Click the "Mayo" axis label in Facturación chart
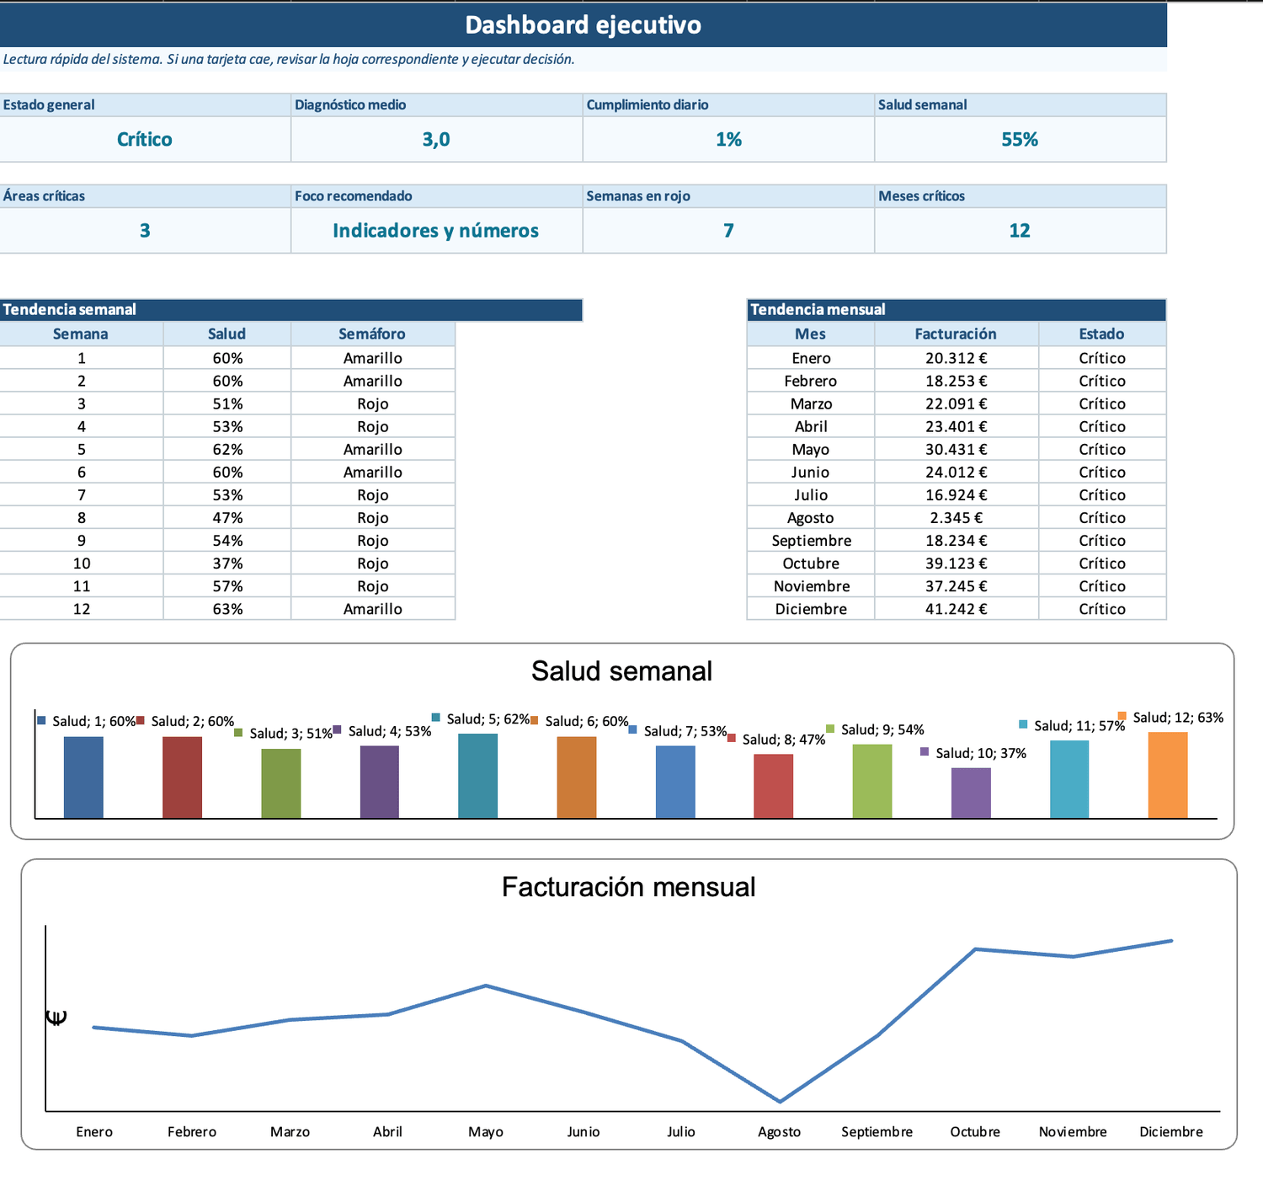This screenshot has height=1186, width=1263. pyautogui.click(x=485, y=1131)
